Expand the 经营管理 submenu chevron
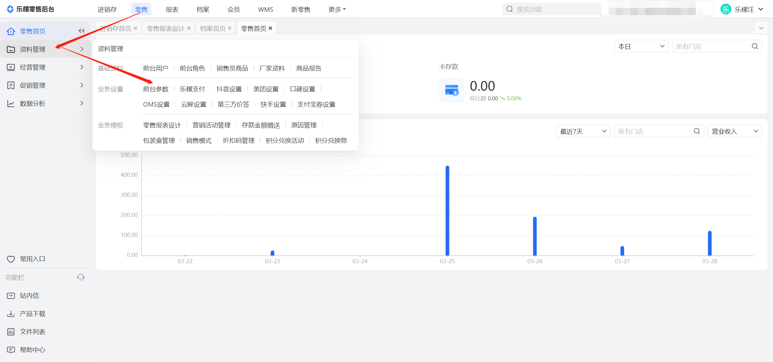This screenshot has width=773, height=362. pyautogui.click(x=82, y=67)
